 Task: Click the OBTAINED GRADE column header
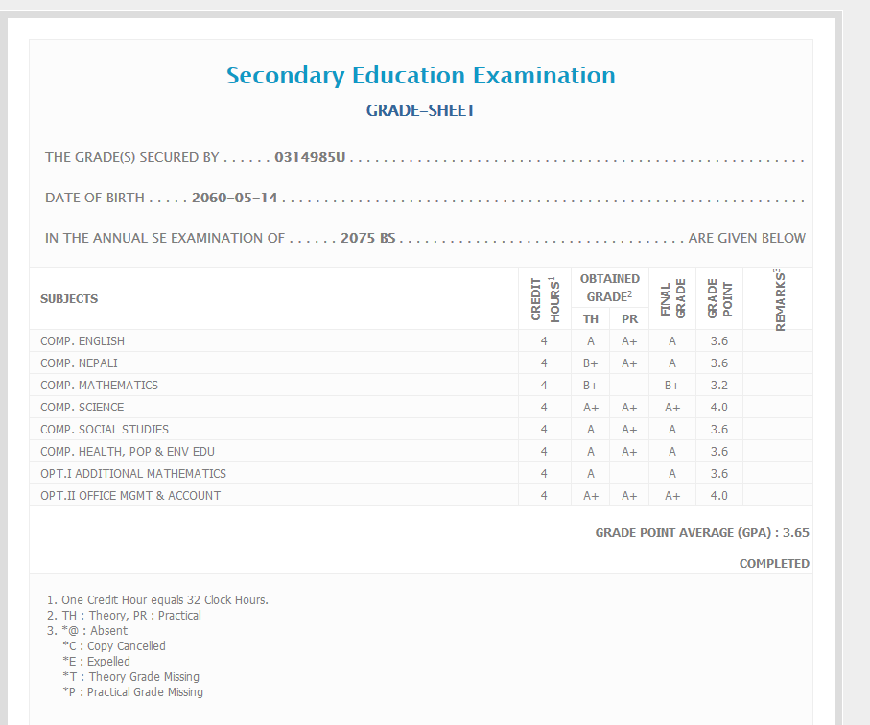(x=609, y=288)
